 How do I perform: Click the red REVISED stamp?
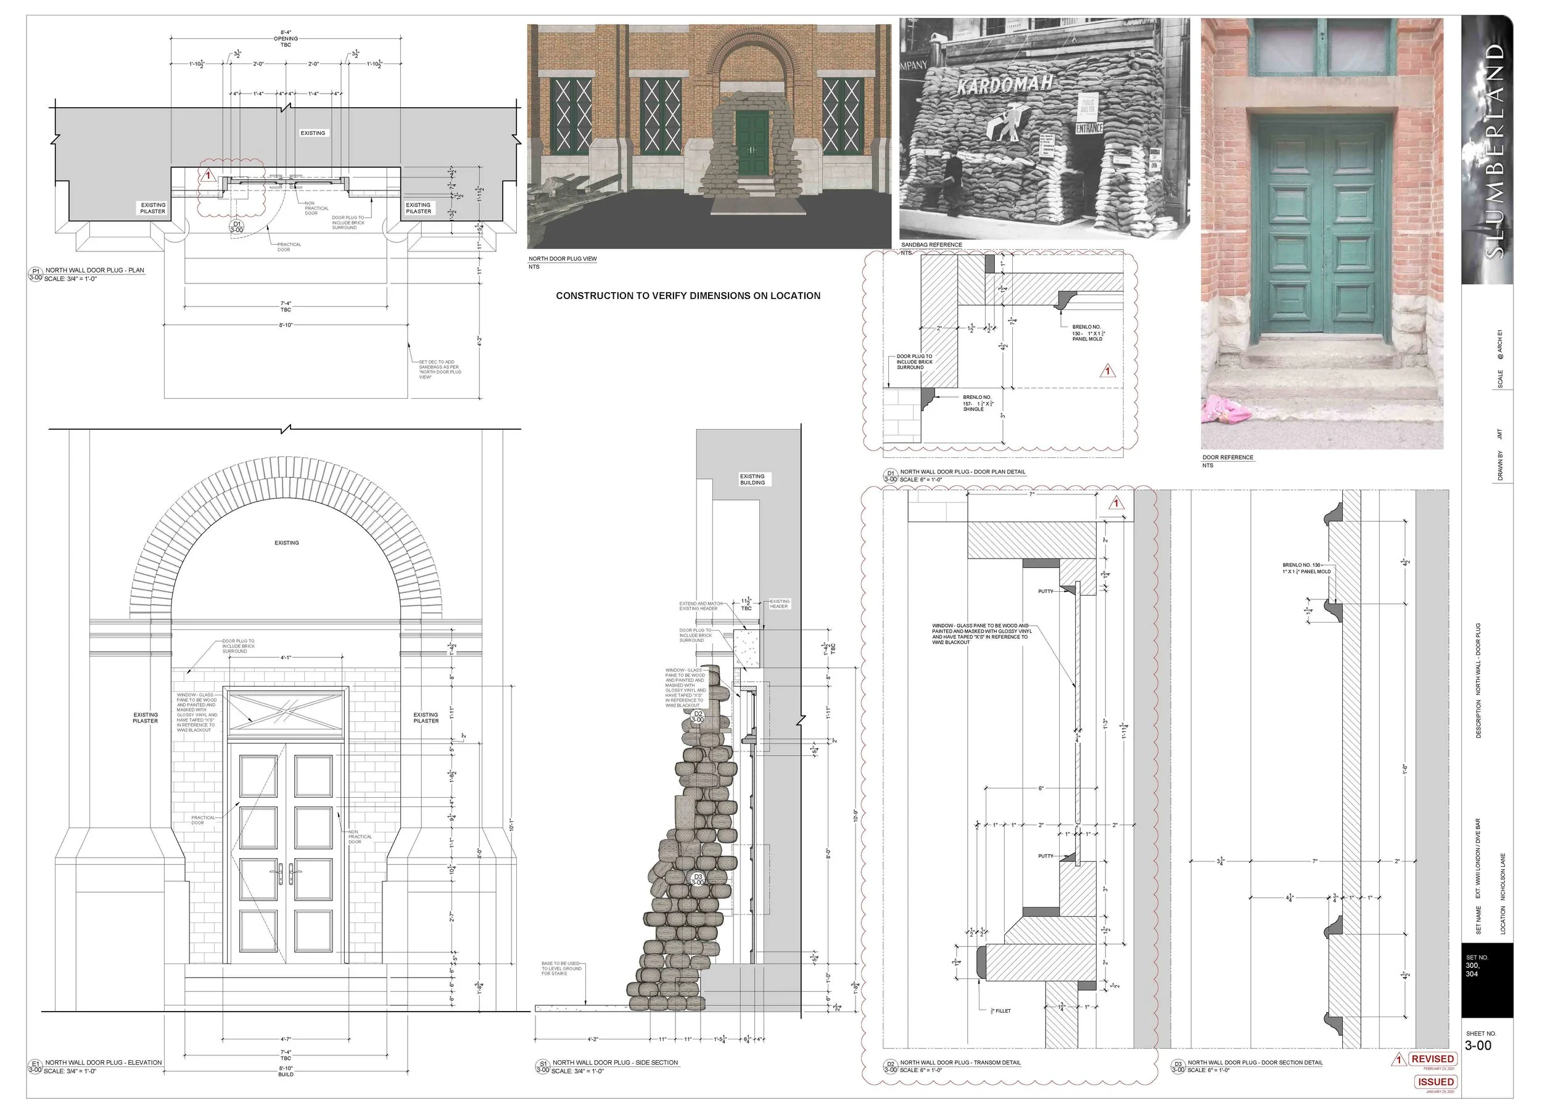1432,1059
